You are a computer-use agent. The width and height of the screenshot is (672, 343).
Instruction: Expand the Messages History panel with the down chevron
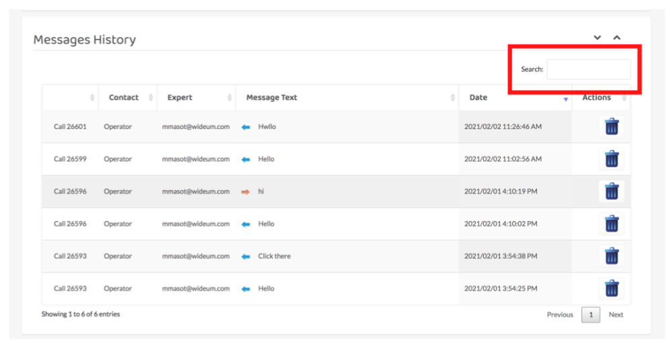pyautogui.click(x=597, y=38)
